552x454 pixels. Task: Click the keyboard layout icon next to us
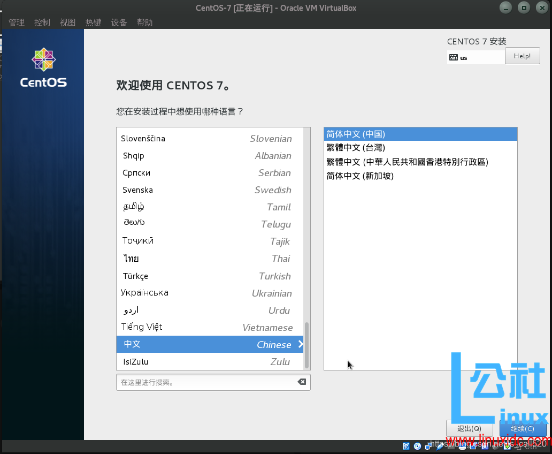point(454,57)
